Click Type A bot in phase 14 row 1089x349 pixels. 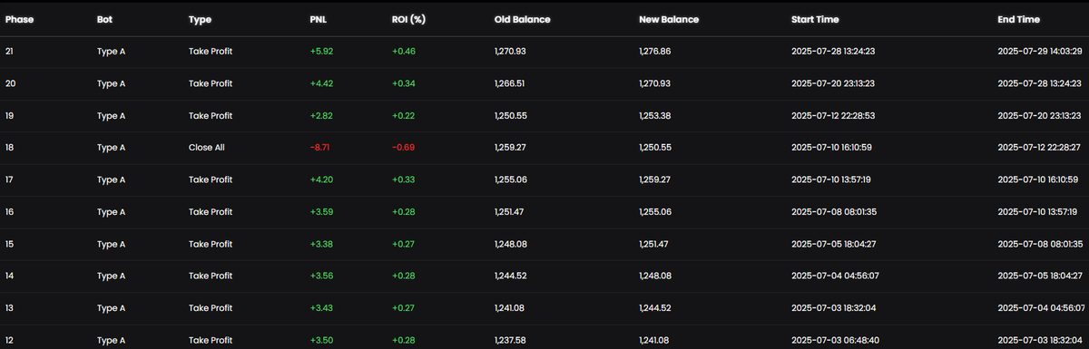[x=111, y=276]
